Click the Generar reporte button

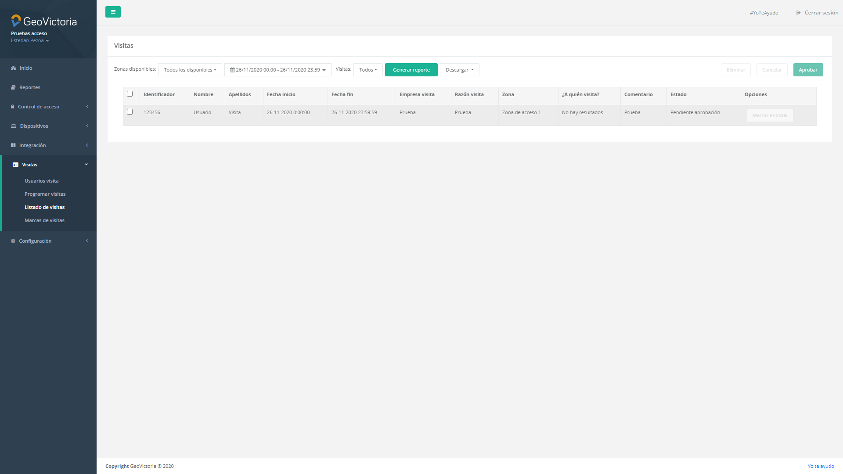[411, 70]
